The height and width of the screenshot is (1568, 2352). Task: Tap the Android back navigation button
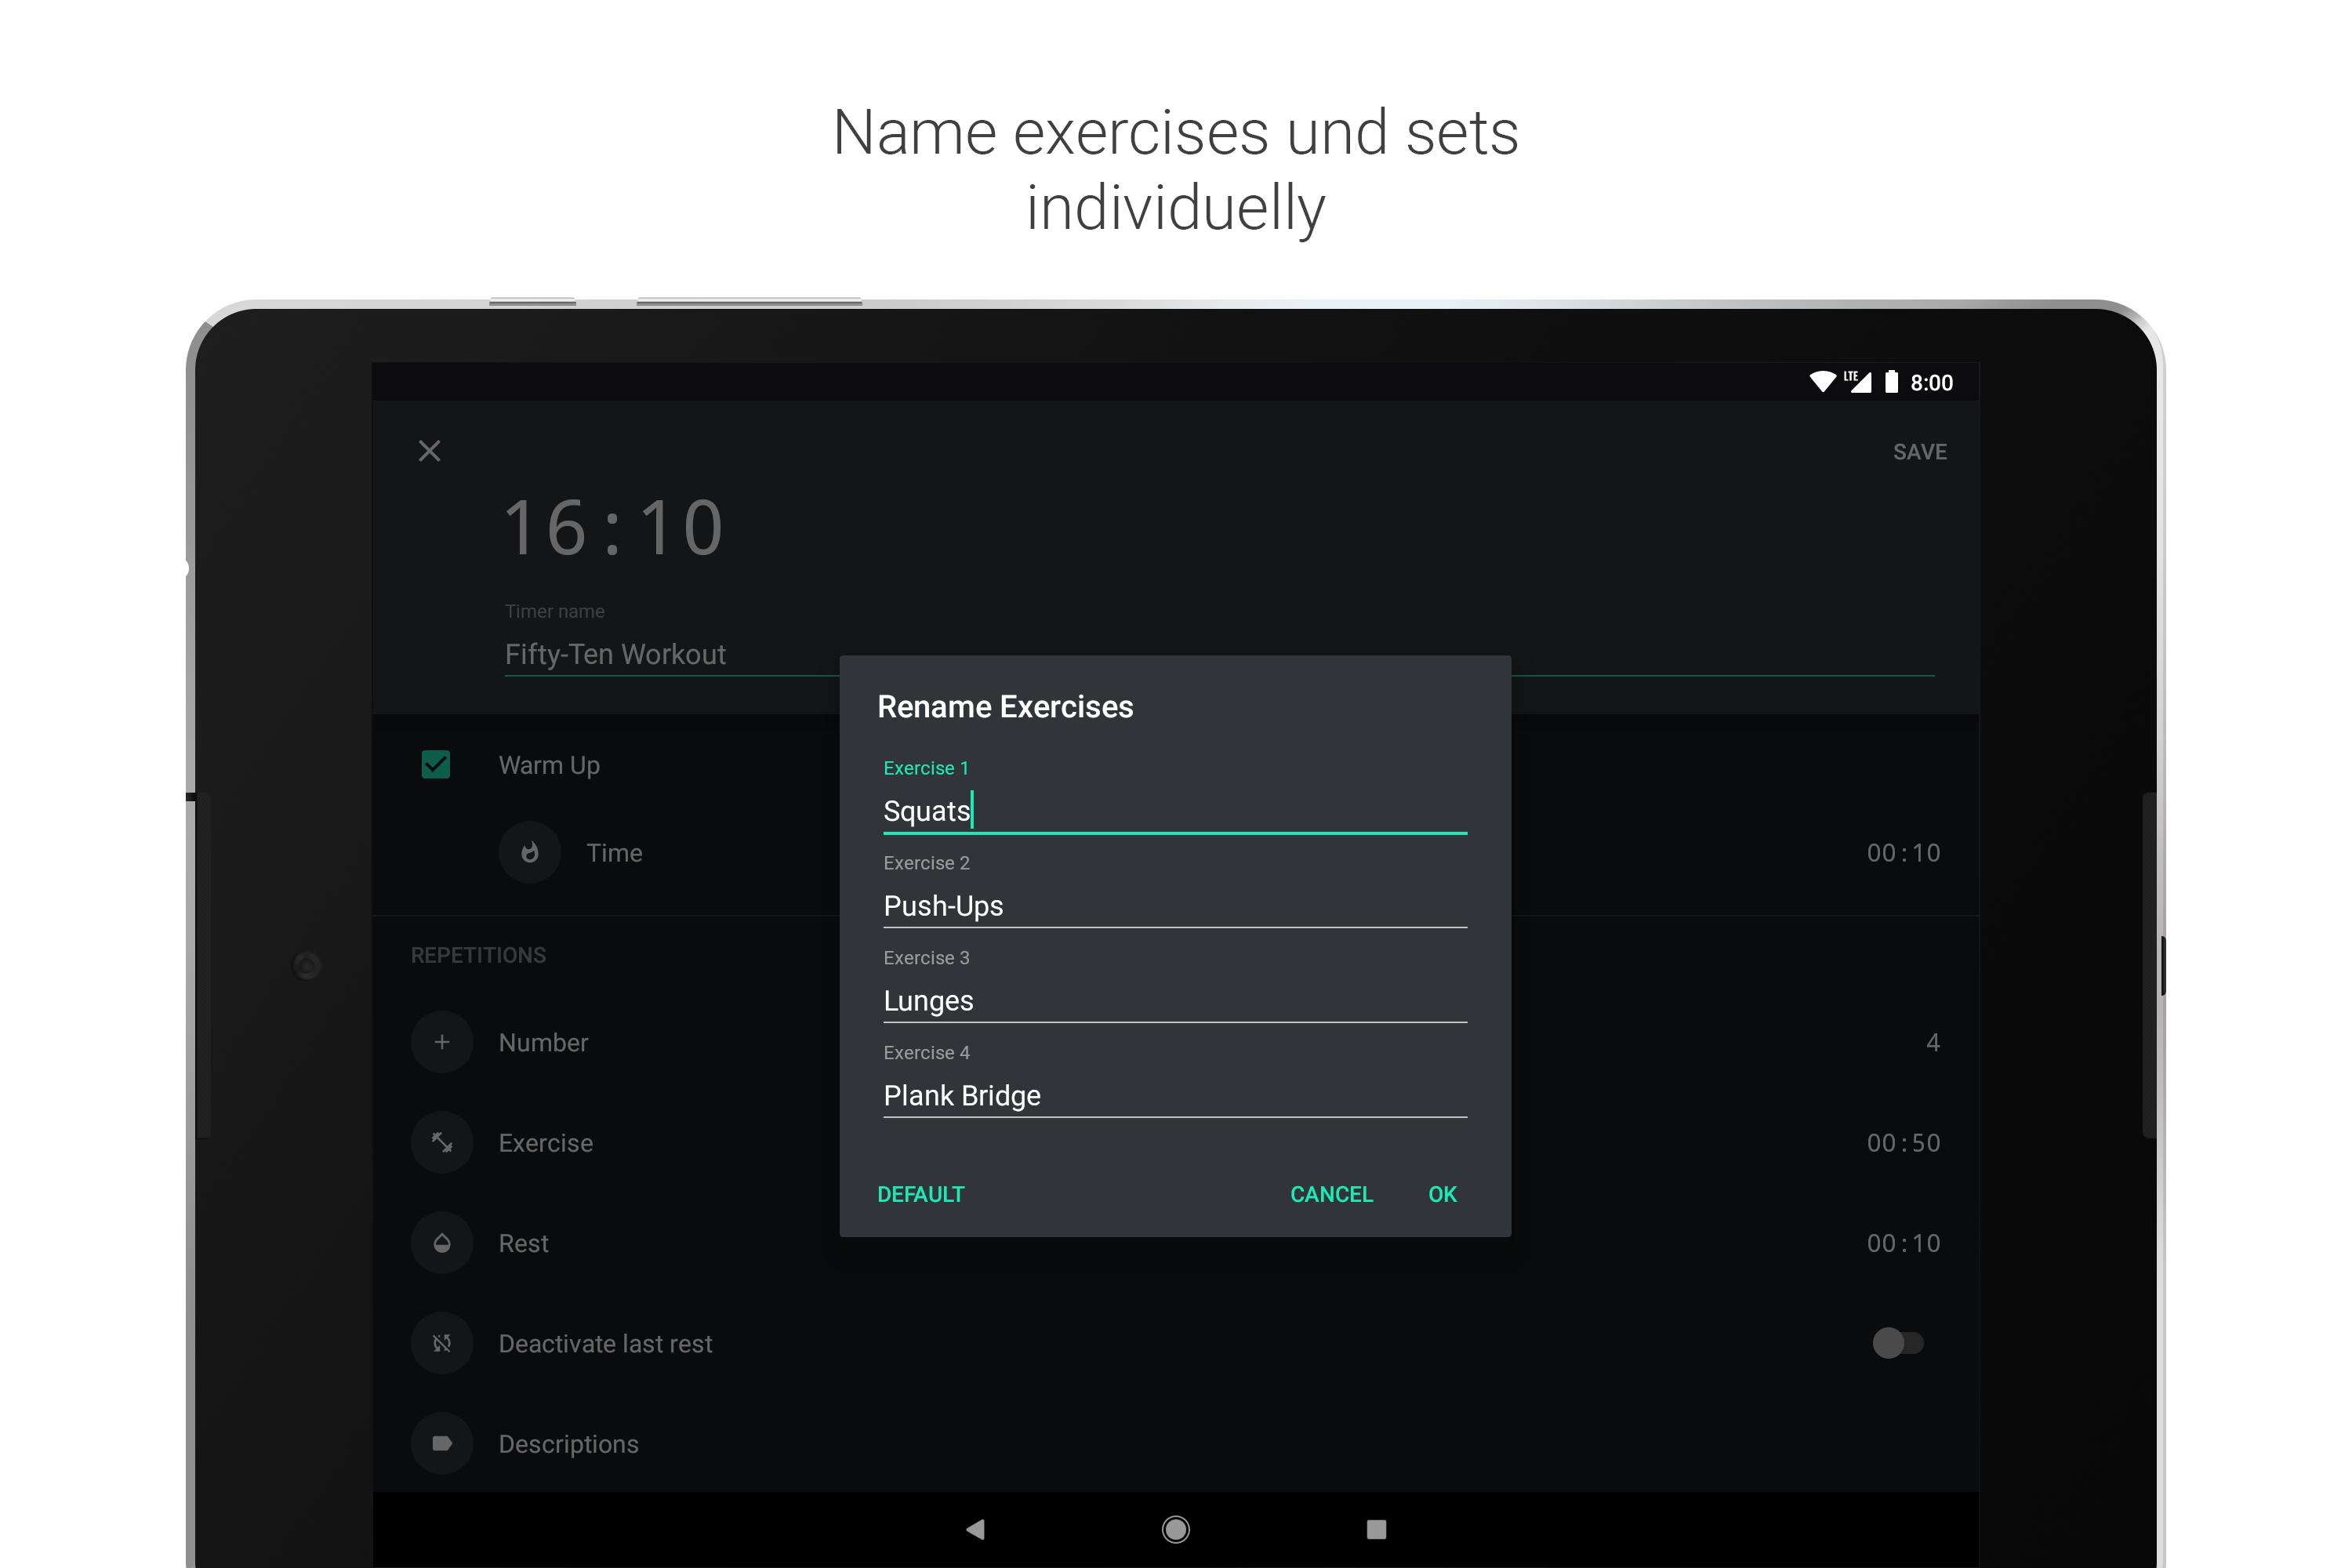[975, 1529]
